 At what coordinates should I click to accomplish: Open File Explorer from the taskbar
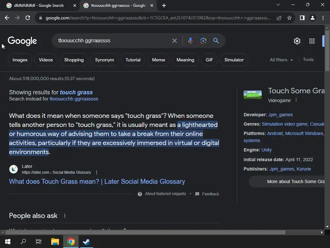point(55,242)
